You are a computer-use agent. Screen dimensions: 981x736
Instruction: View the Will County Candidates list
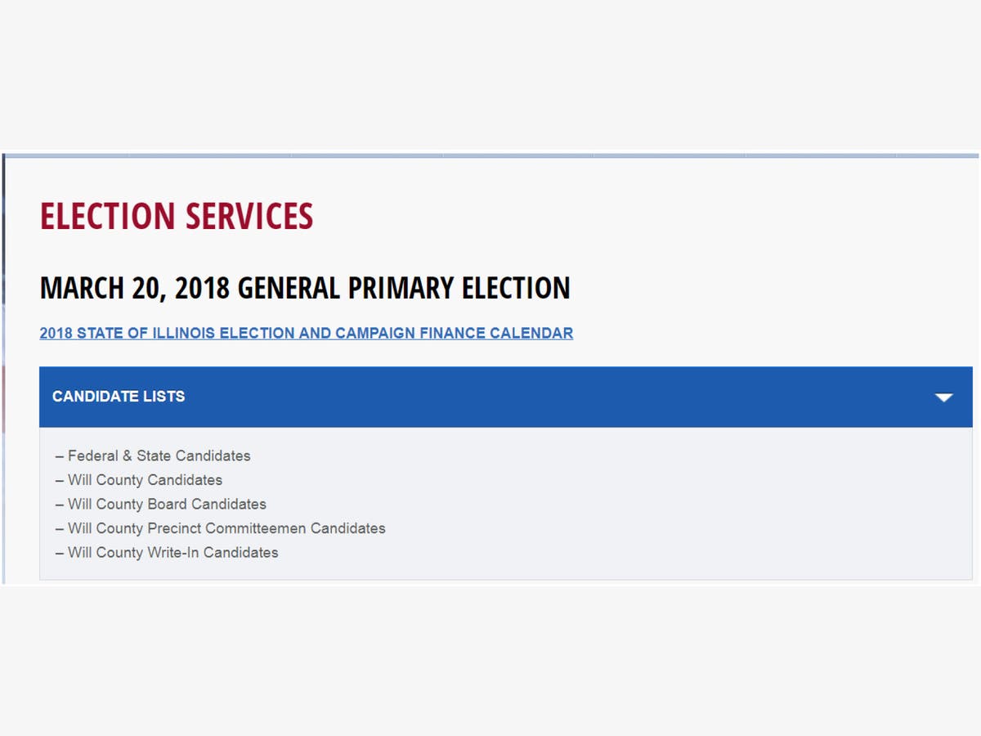[146, 480]
